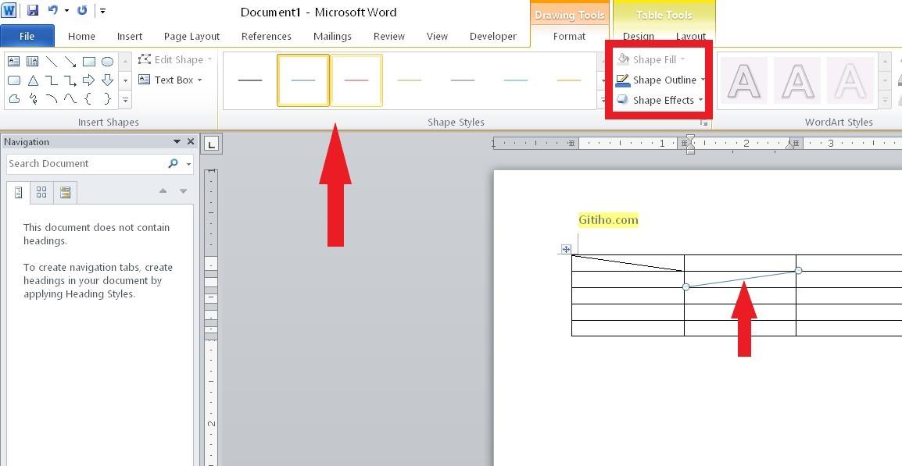The height and width of the screenshot is (466, 902).
Task: Browse pages tab in Navigation pane
Action: coord(41,193)
